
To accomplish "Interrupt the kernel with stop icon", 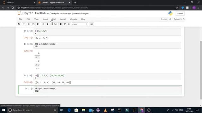I will (x=60, y=24).
